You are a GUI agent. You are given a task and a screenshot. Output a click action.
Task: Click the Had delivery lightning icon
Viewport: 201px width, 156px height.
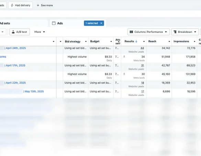[x=12, y=5]
